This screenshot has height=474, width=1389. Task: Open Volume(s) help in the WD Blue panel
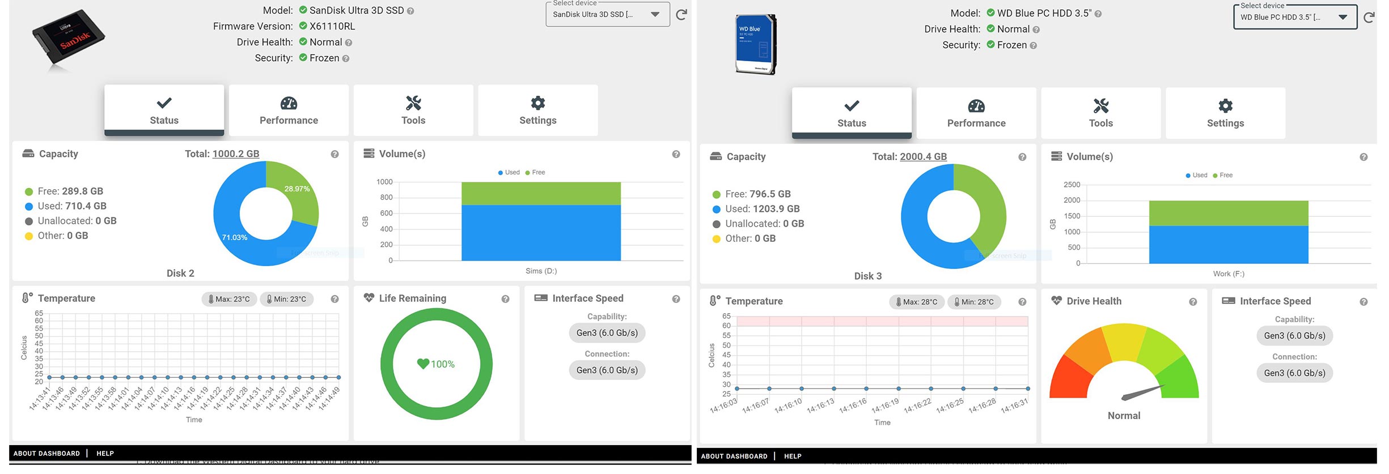click(1363, 157)
